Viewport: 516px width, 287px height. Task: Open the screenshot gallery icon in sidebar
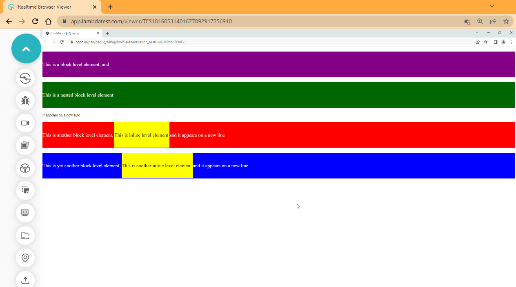(x=25, y=145)
